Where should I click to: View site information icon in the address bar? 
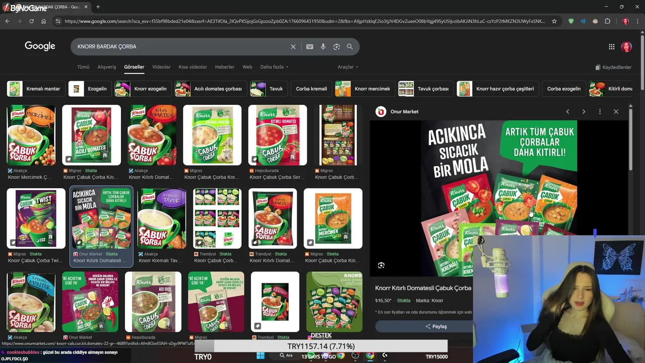[58, 21]
